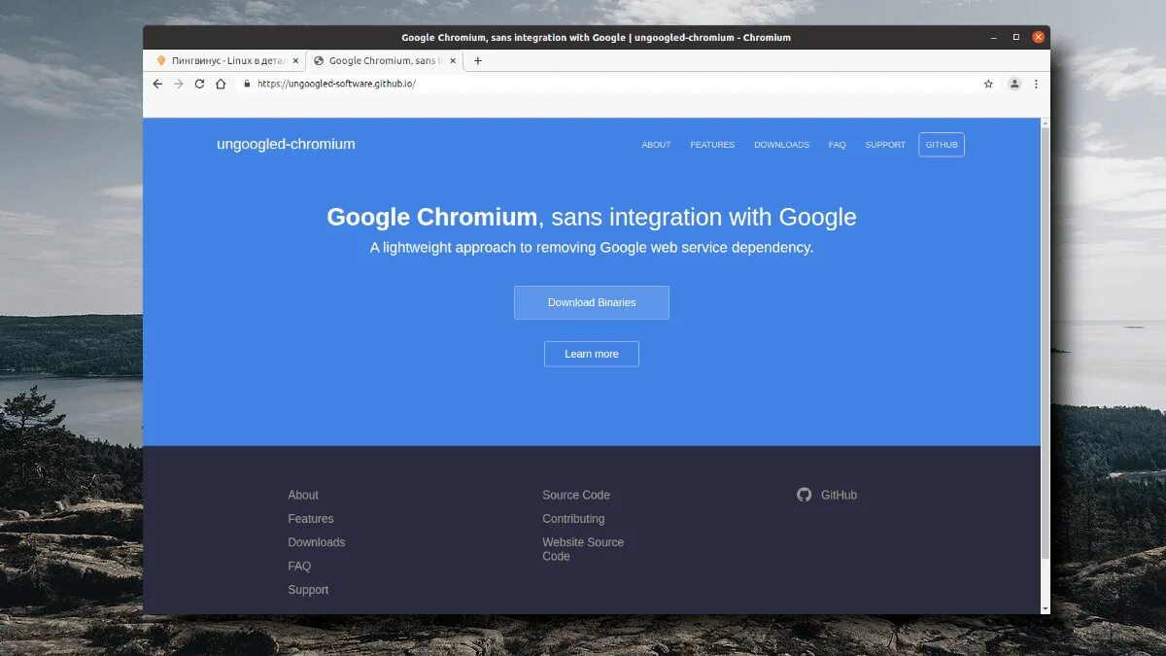1166x656 pixels.
Task: Open the Chromium three-dot menu
Action: 1036,84
